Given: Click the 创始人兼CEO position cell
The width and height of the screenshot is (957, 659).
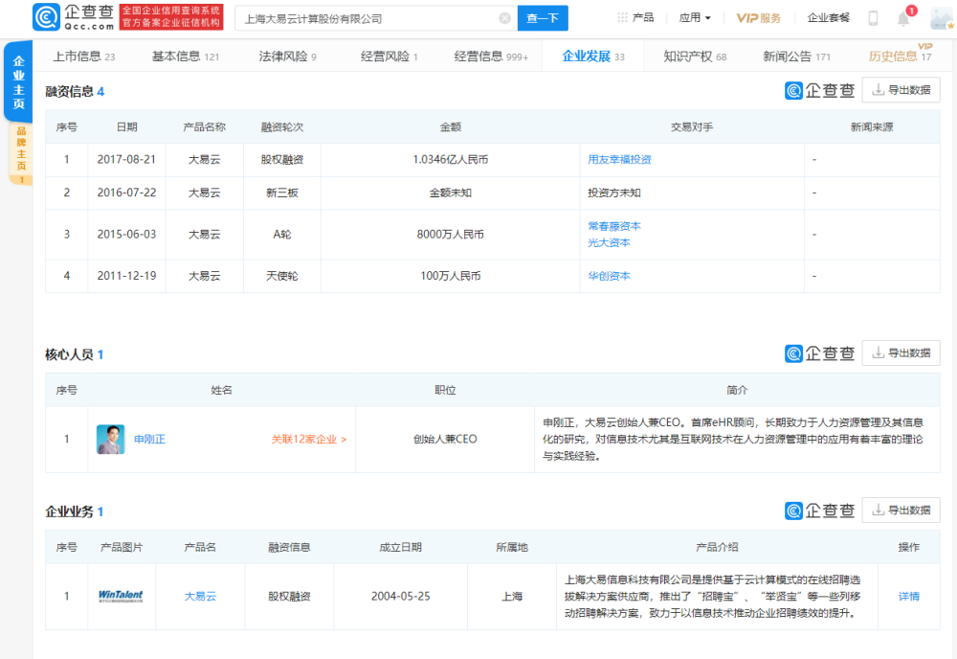Looking at the screenshot, I should click(x=445, y=439).
